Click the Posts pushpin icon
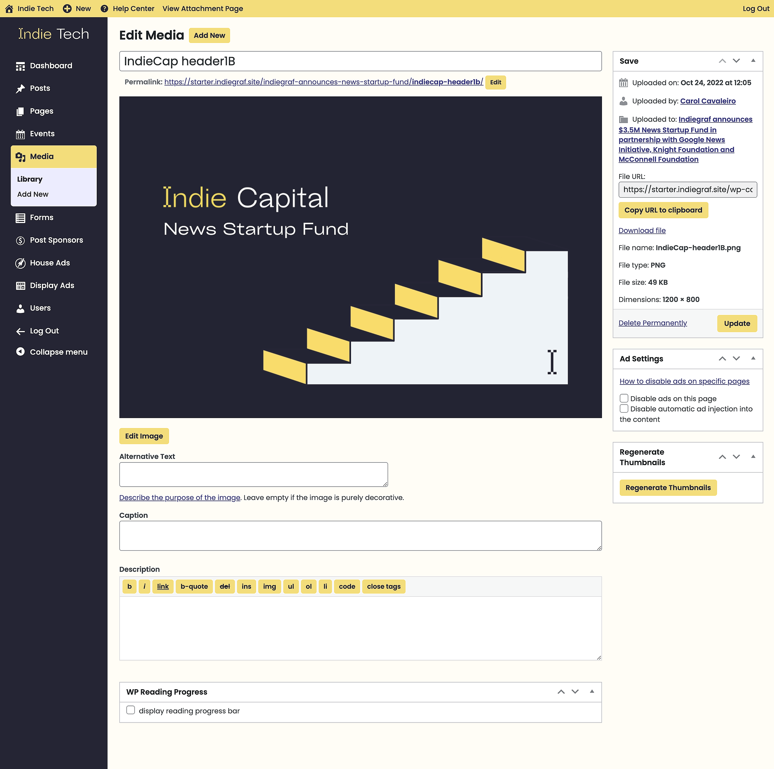 pos(20,89)
